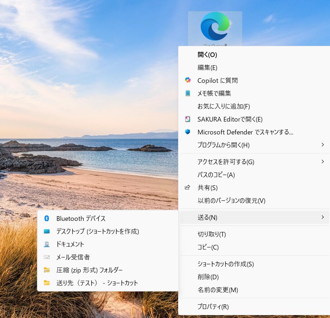This screenshot has width=330, height=318.
Task: Click the Notepad icon beside メモ帳で編集
Action: coord(188,93)
